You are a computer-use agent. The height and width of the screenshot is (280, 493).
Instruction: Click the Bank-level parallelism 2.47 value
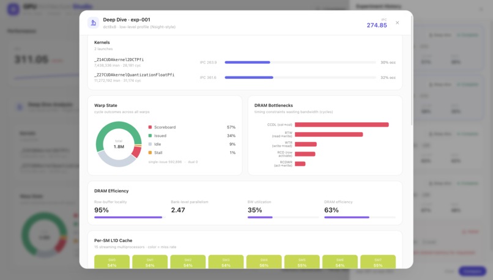point(178,210)
